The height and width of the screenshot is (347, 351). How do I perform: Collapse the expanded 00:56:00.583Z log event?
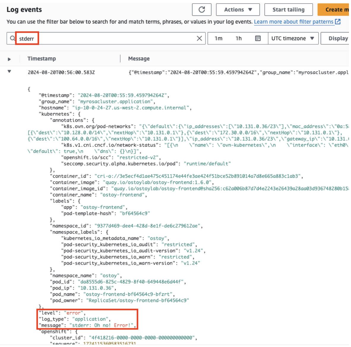9,72
